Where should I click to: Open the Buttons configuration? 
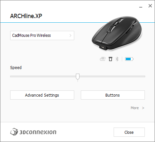click(113, 95)
